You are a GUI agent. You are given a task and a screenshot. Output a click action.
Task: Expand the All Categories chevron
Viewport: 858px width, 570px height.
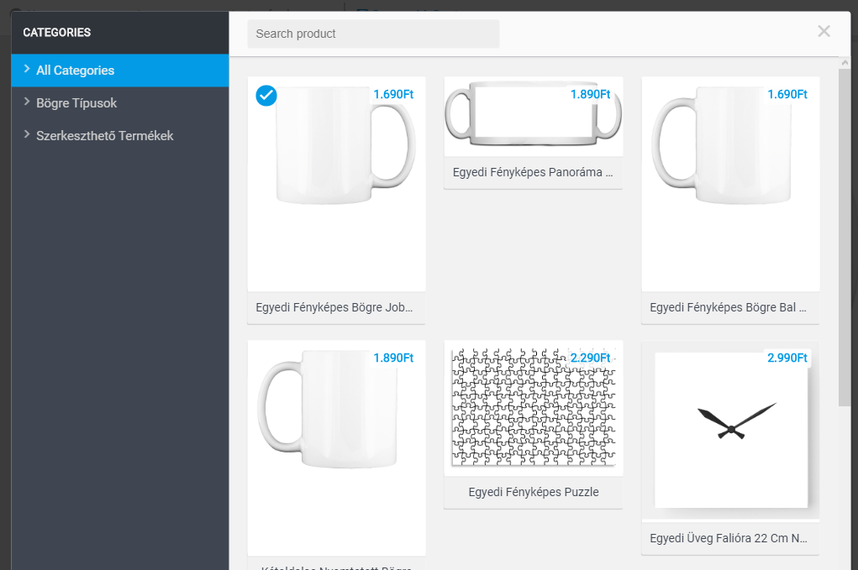coord(27,69)
